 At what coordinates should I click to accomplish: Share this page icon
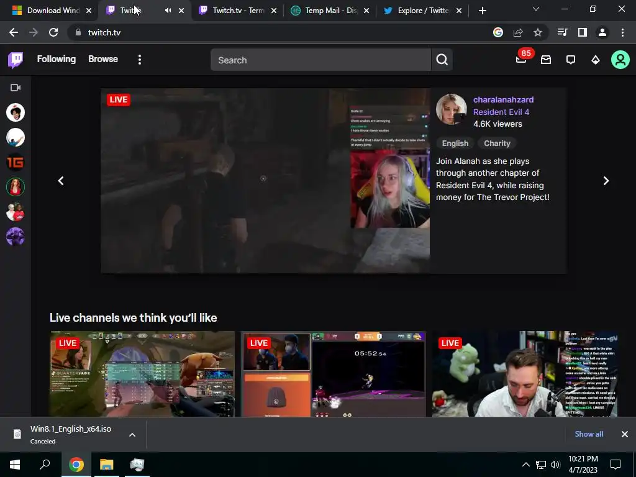click(518, 32)
